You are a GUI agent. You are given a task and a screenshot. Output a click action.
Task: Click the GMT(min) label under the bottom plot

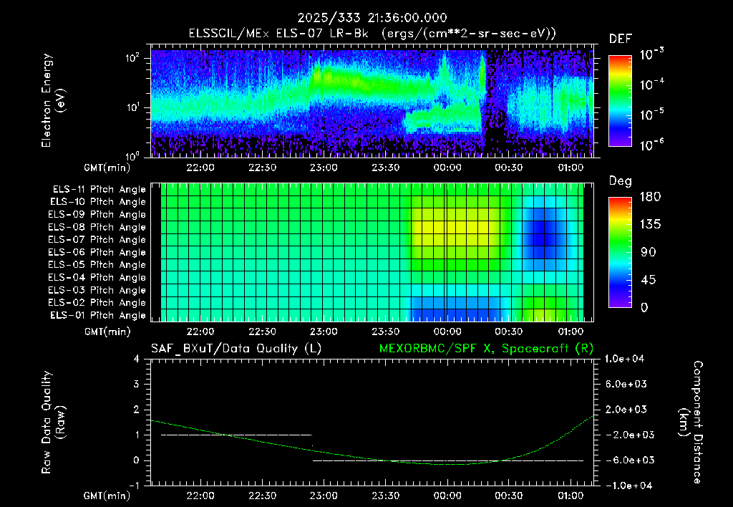click(x=107, y=496)
